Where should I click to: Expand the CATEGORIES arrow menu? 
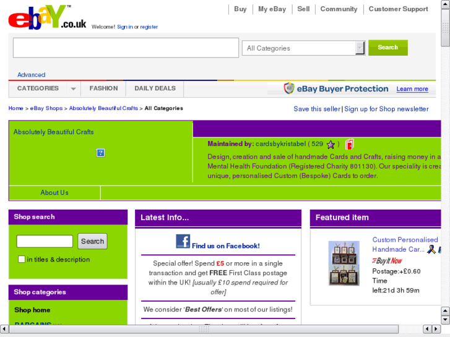[x=74, y=88]
